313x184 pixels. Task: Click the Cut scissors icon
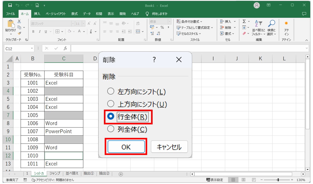[19, 22]
